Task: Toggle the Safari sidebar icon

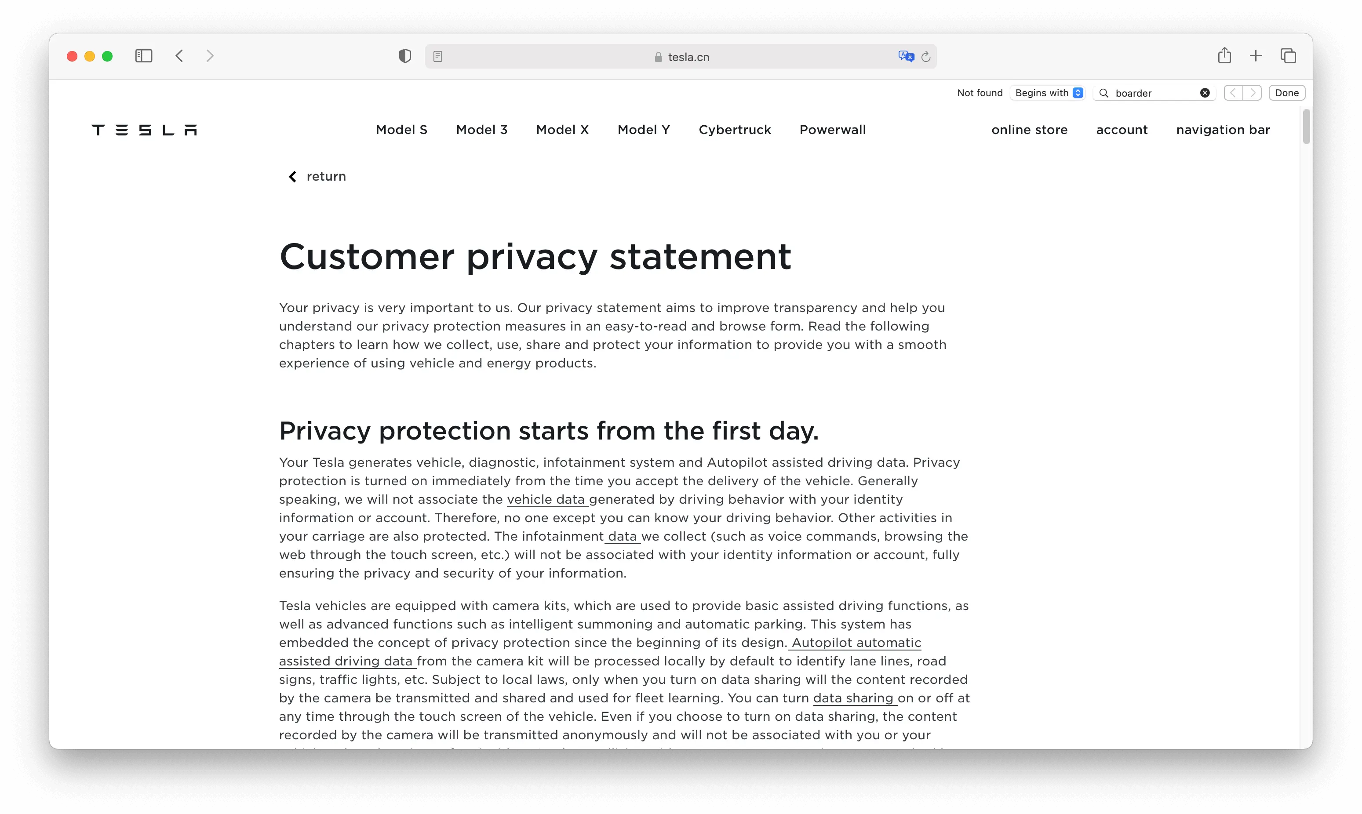Action: click(x=144, y=56)
